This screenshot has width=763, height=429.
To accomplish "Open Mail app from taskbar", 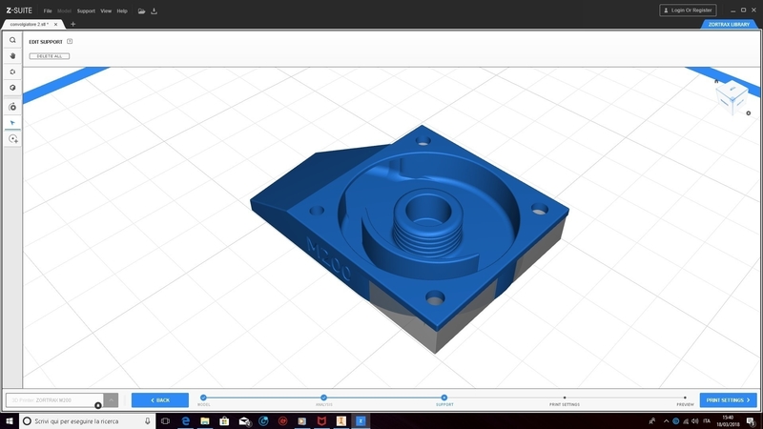I will pyautogui.click(x=244, y=421).
